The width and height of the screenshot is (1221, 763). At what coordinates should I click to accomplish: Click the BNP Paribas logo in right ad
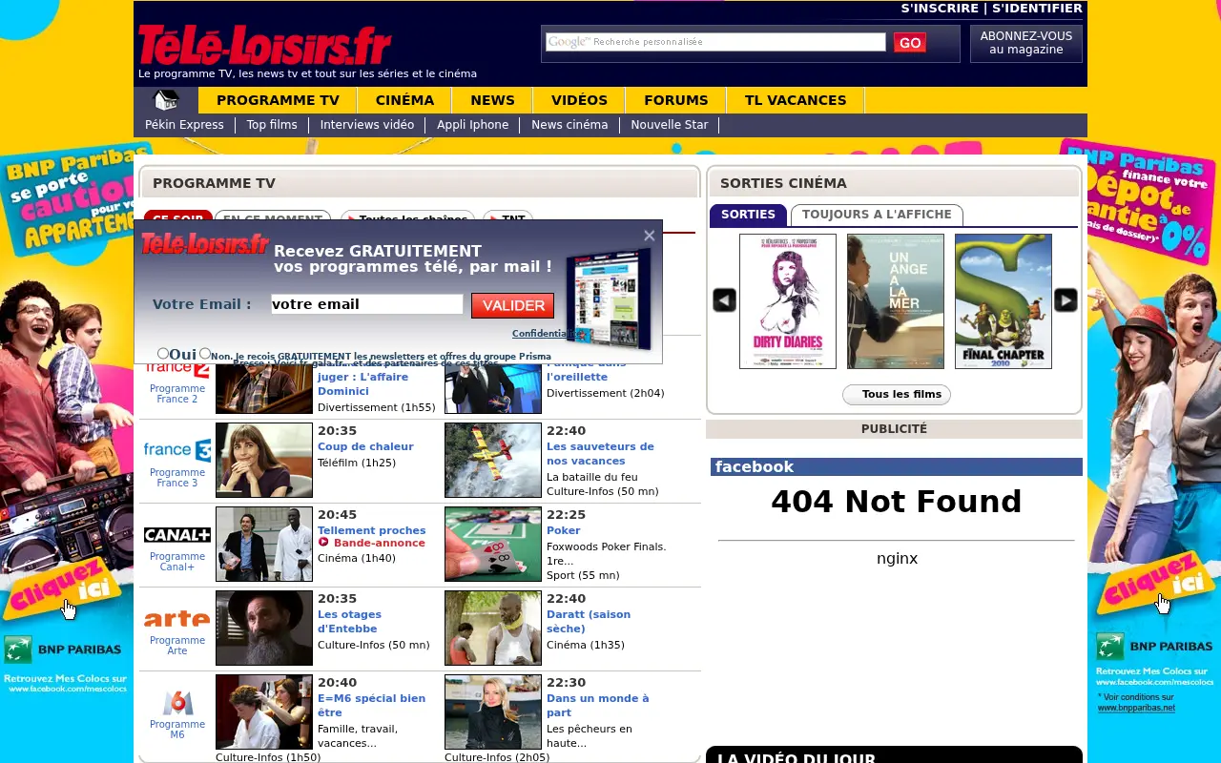click(x=1156, y=647)
